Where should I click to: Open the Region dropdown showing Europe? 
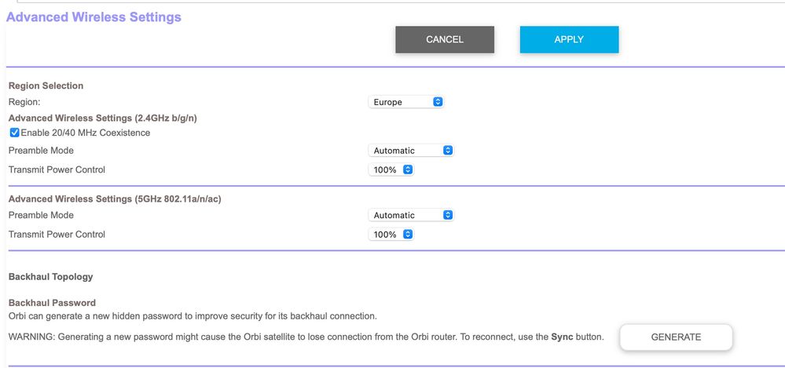(406, 102)
